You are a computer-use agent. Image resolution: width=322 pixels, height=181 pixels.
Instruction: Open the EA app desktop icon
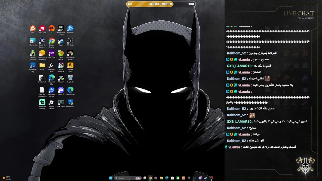coord(52,29)
